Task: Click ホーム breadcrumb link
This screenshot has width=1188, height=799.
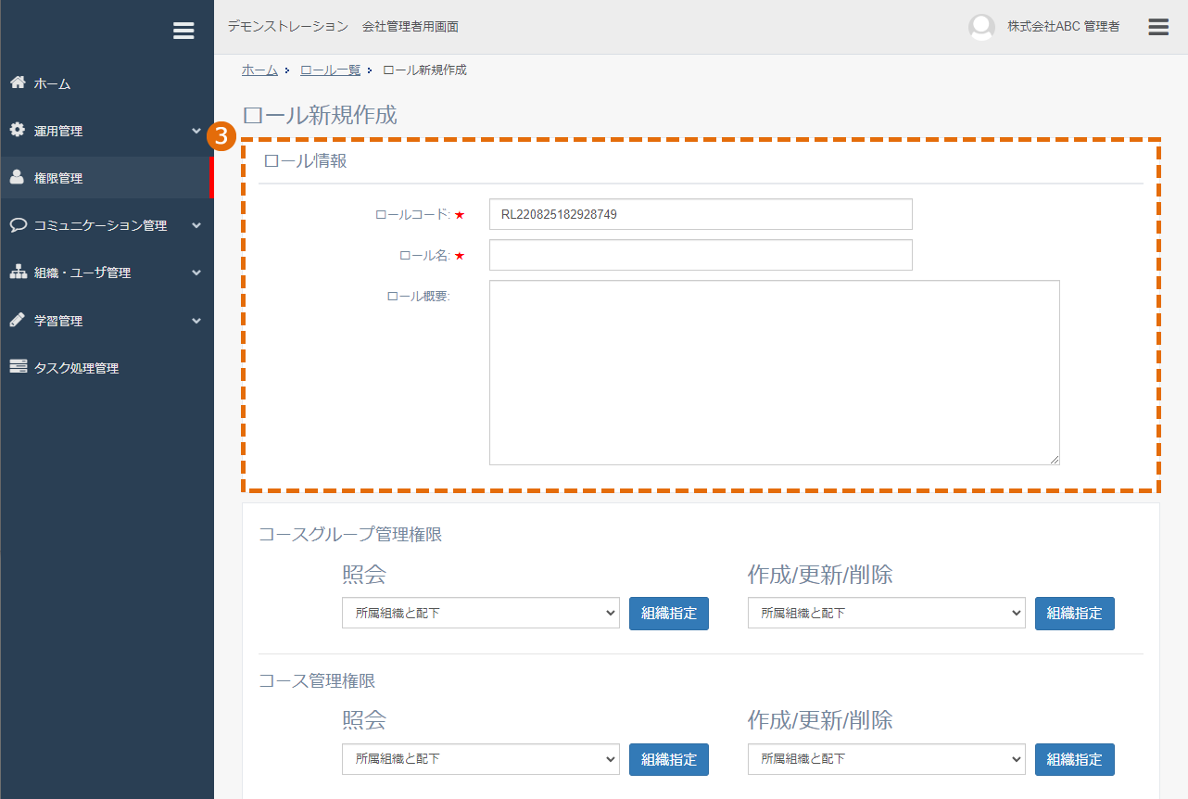Action: pyautogui.click(x=259, y=70)
